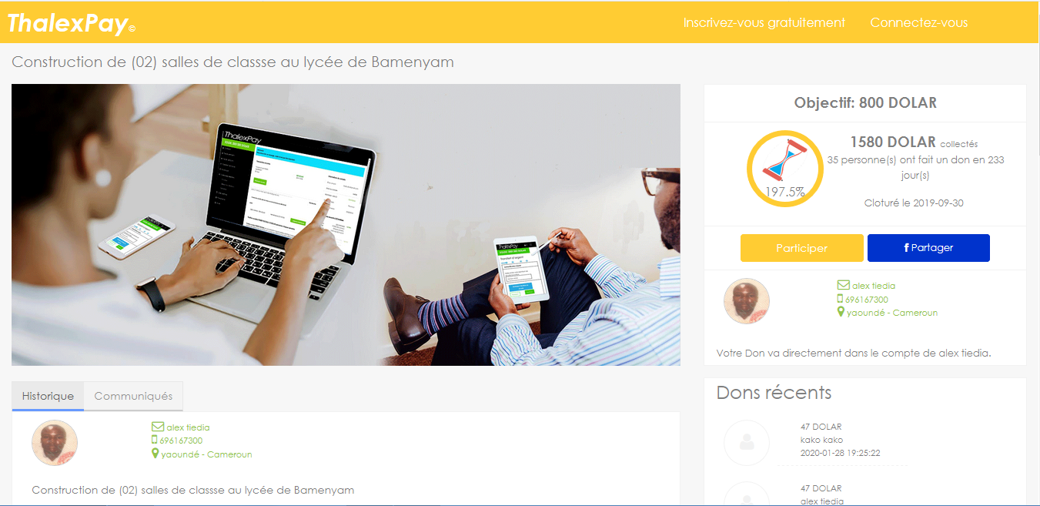The height and width of the screenshot is (506, 1040).
Task: Click the envelope icon under Historique tab
Action: click(x=158, y=427)
